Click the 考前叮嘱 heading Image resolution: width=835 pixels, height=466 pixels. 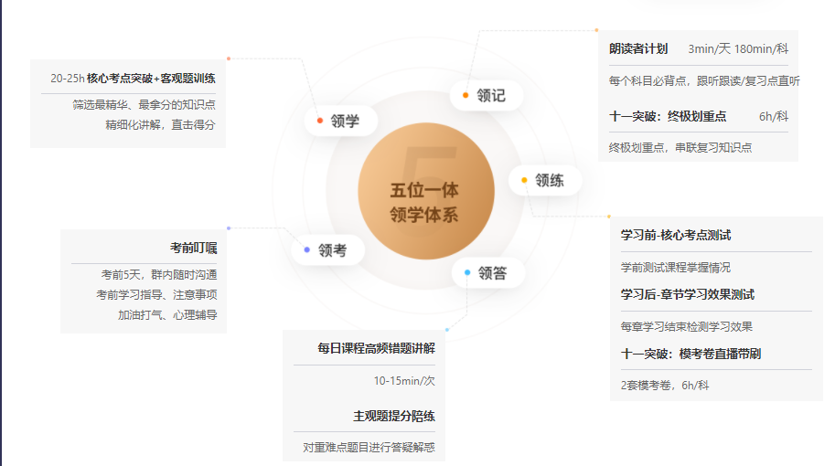pyautogui.click(x=193, y=248)
